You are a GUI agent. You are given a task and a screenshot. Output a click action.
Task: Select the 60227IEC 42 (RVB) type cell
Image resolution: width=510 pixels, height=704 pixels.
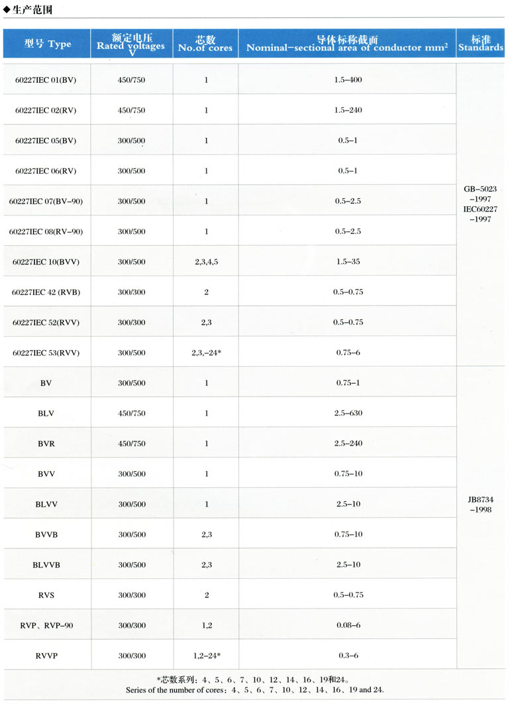tap(46, 292)
